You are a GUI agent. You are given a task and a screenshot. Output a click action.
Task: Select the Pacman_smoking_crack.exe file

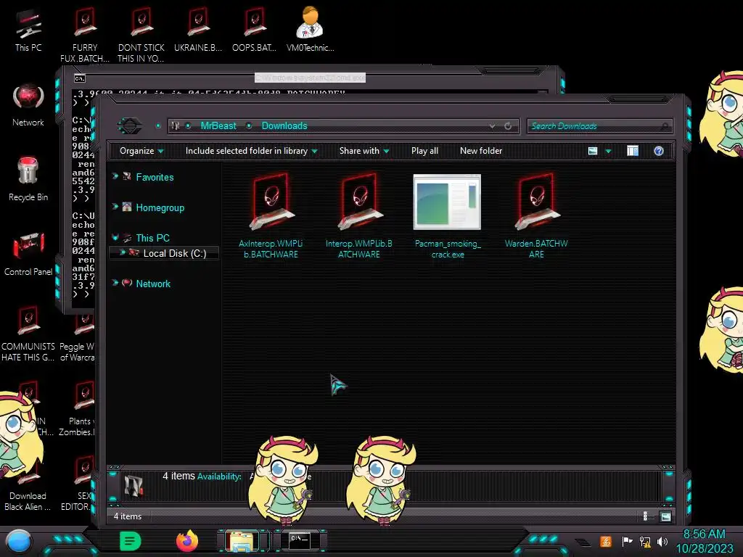point(447,216)
